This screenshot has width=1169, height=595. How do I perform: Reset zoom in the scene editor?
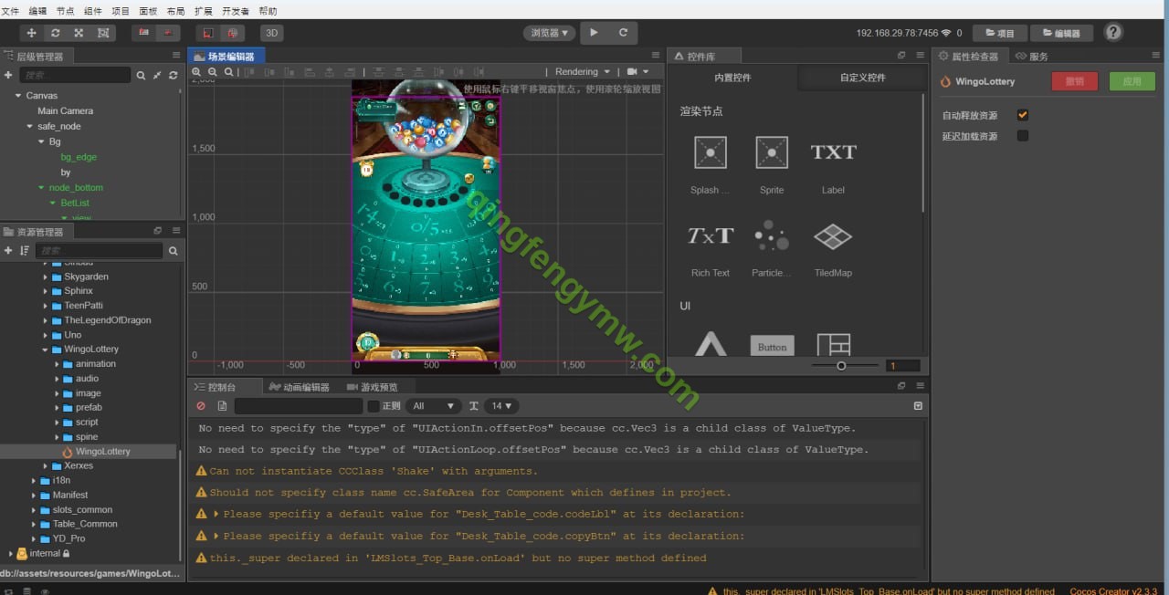click(x=229, y=72)
